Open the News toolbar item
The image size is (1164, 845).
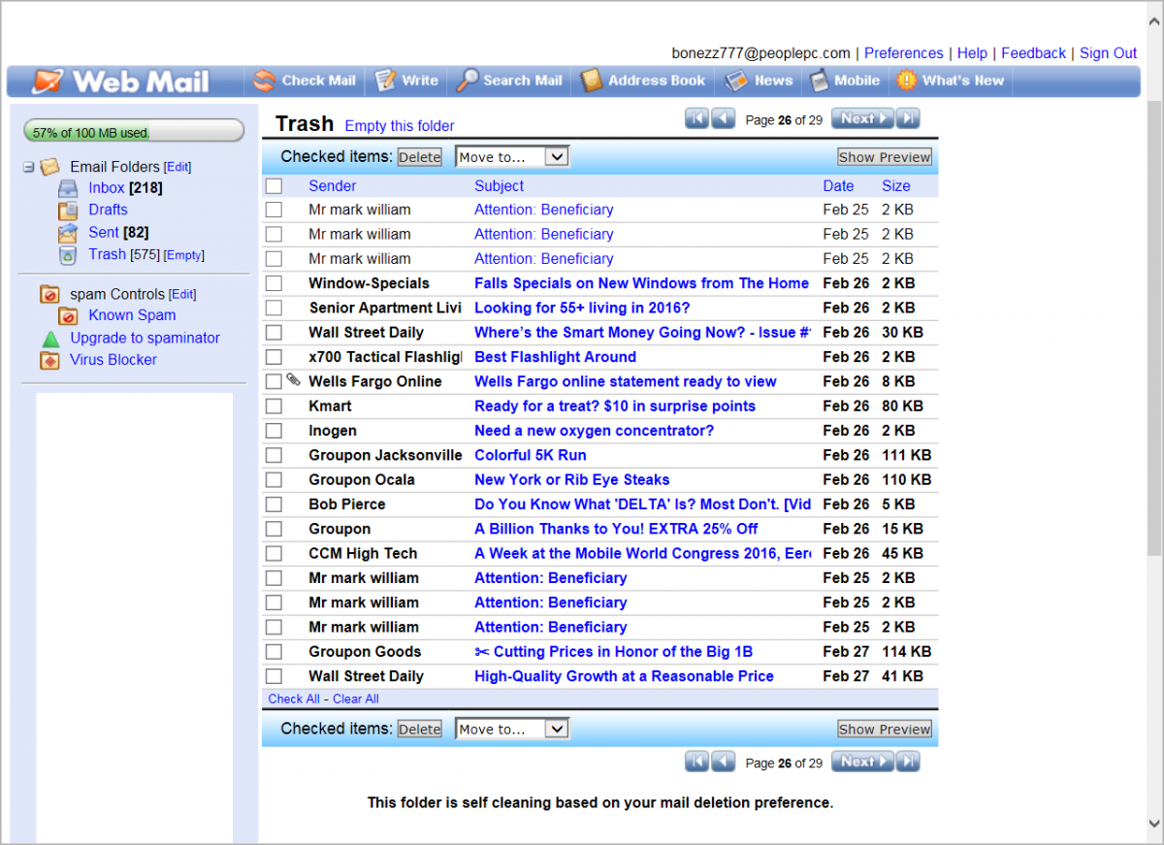(759, 81)
